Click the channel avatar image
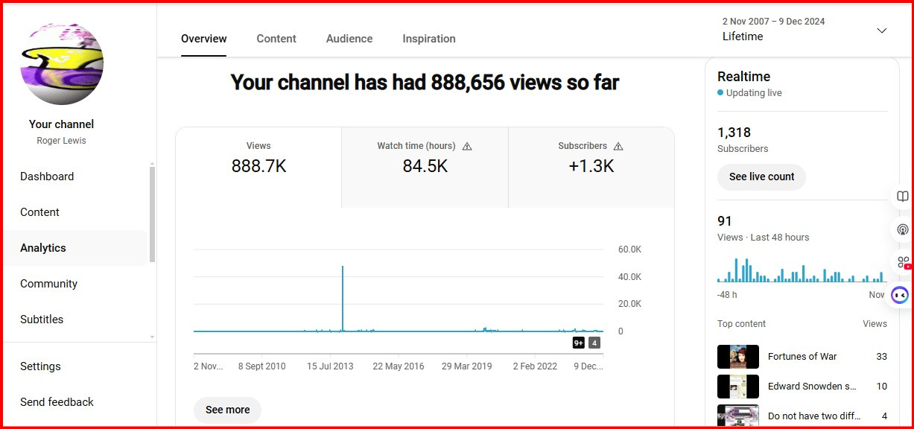The width and height of the screenshot is (914, 429). pyautogui.click(x=62, y=63)
